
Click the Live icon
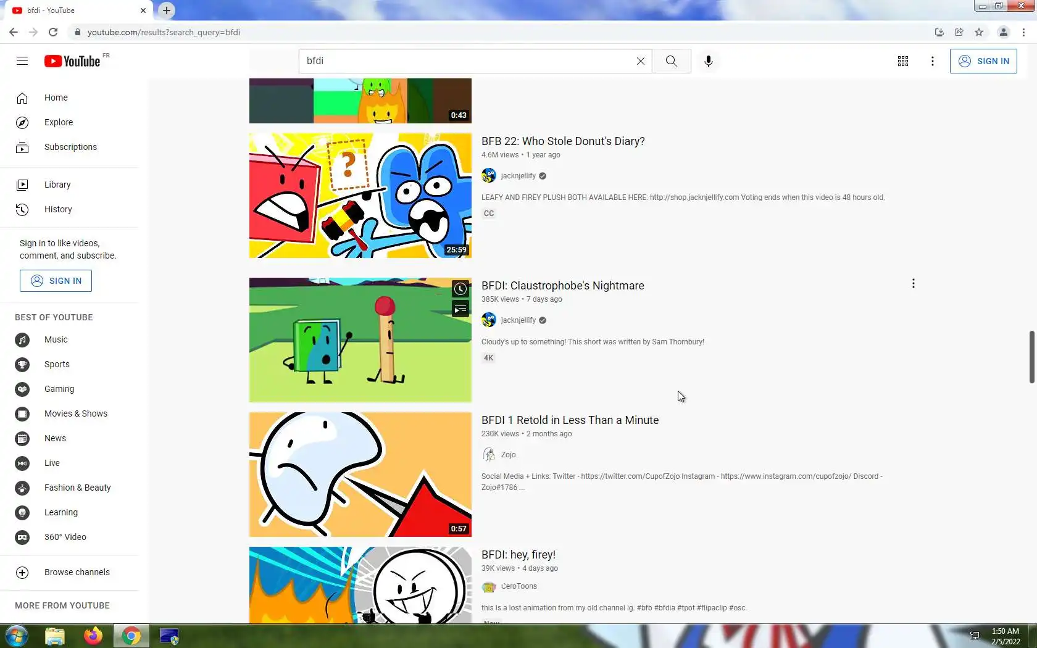pyautogui.click(x=22, y=463)
